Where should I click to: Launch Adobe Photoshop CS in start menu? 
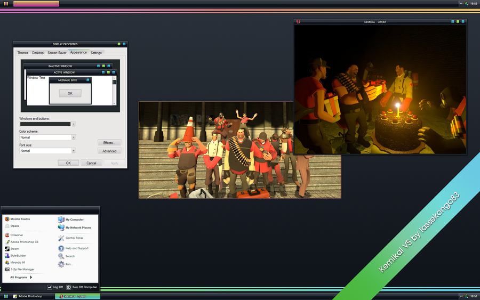22,242
